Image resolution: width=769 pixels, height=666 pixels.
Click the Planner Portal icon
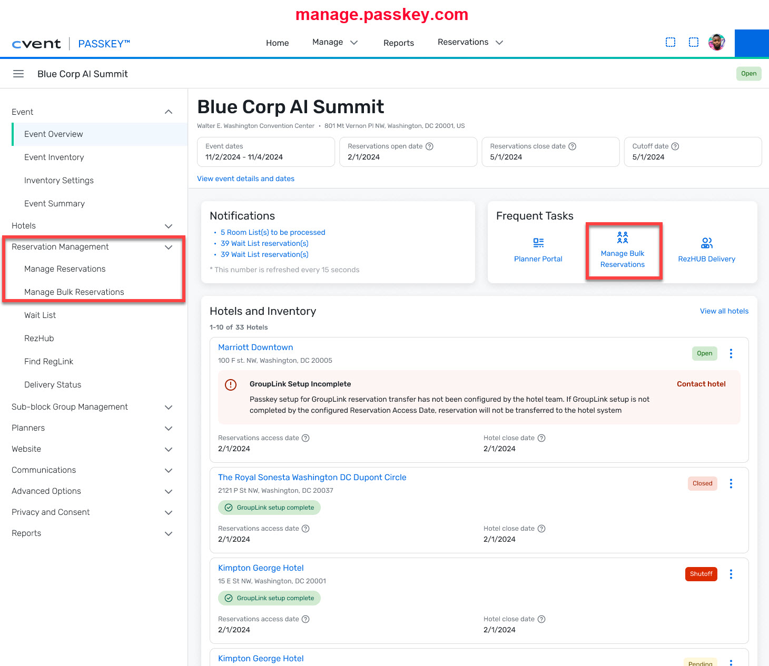538,243
